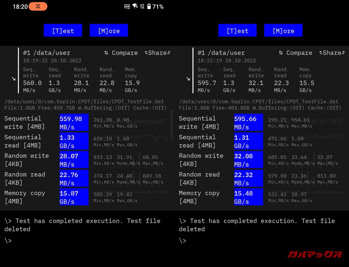Share the left benchmark result

157,53
